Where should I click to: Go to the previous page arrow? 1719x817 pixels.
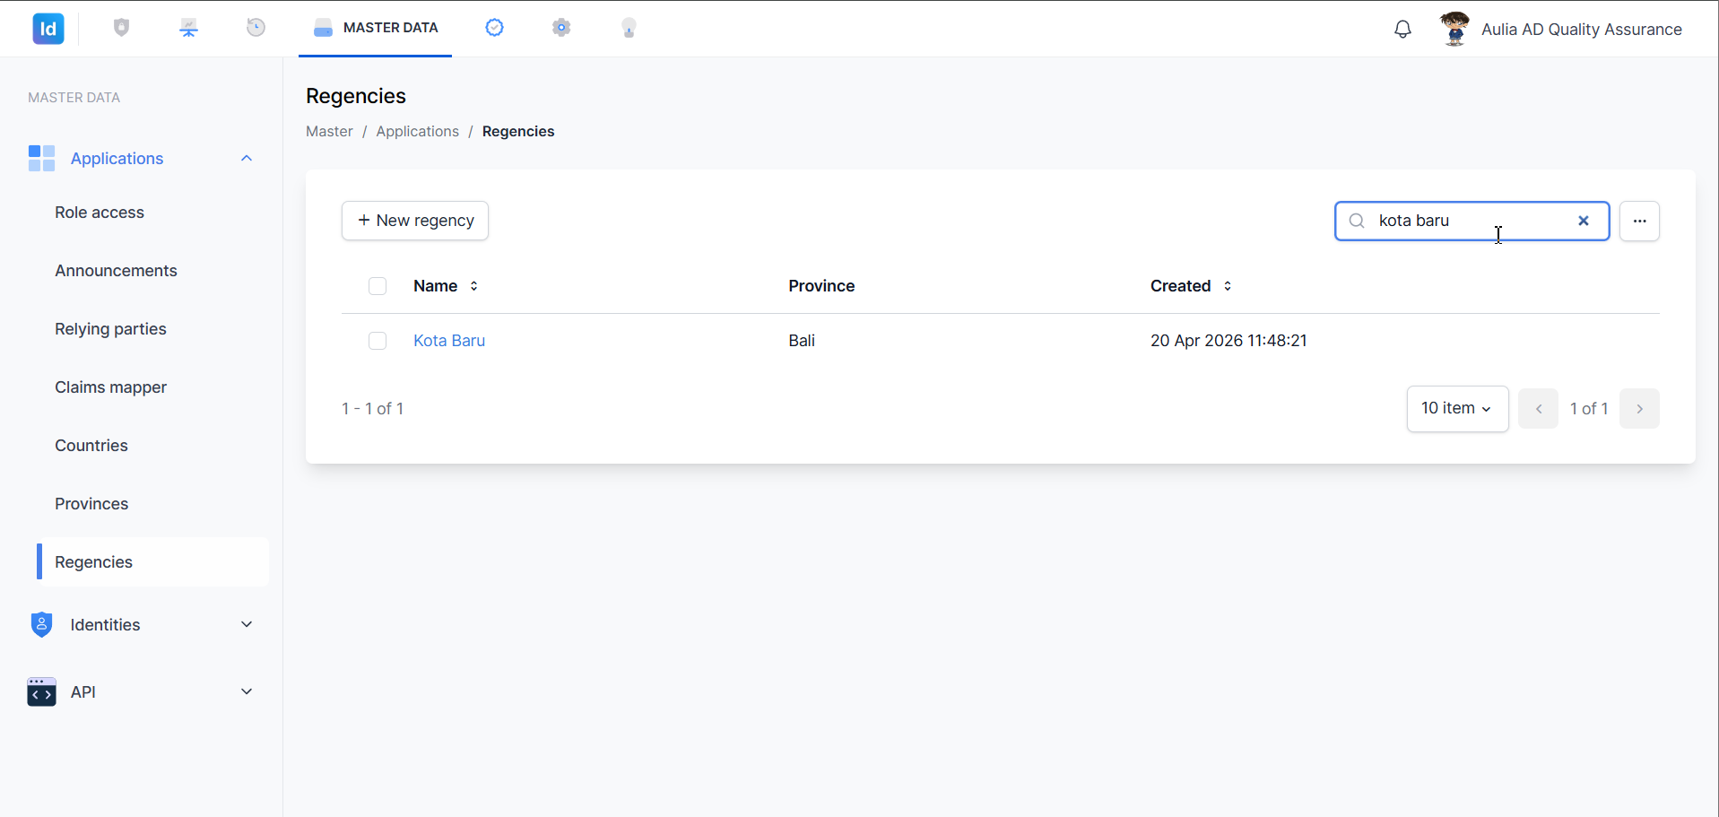(x=1539, y=409)
